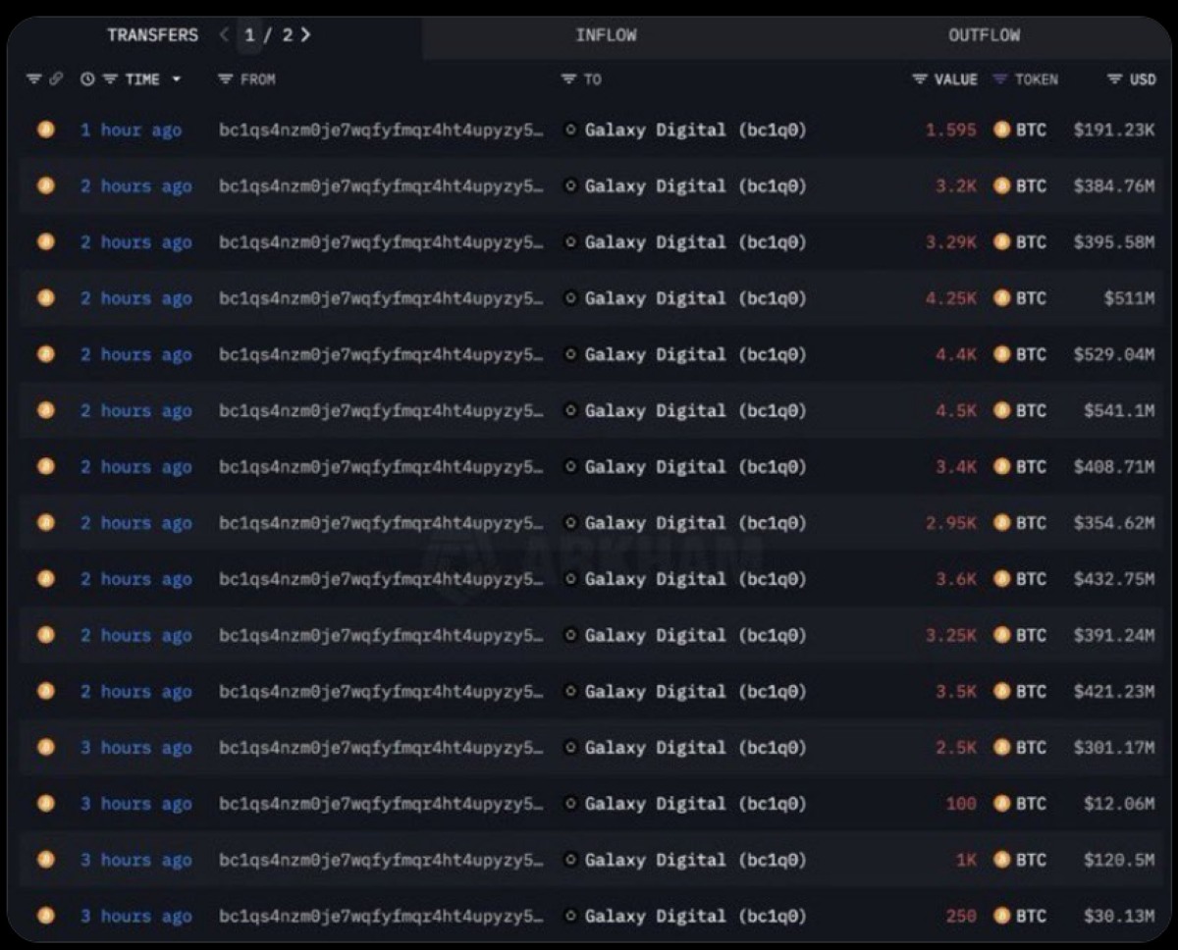
Task: Open Galaxy Digital link in the $432.75M row
Action: point(695,579)
